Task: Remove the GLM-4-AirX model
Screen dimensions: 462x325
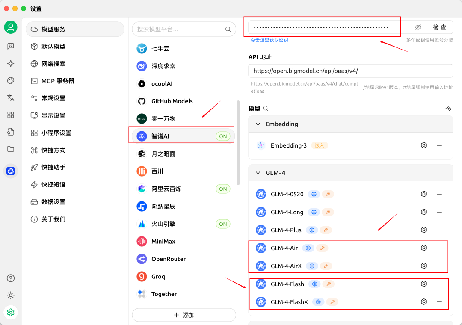Action: point(439,266)
